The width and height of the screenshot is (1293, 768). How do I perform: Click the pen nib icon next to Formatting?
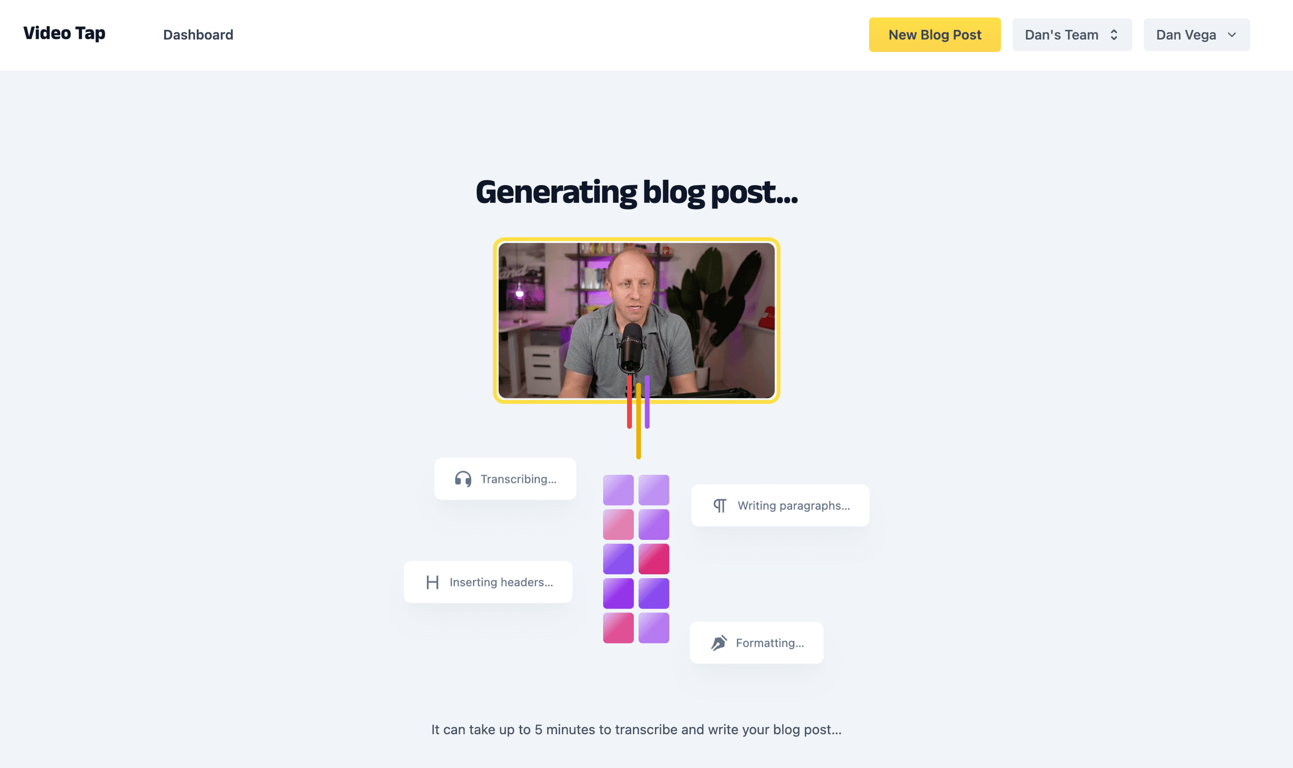pyautogui.click(x=719, y=643)
